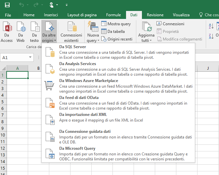Screen dimensions: 219x175
Task: Click the Redo arrow icon
Action: pos(36,5)
